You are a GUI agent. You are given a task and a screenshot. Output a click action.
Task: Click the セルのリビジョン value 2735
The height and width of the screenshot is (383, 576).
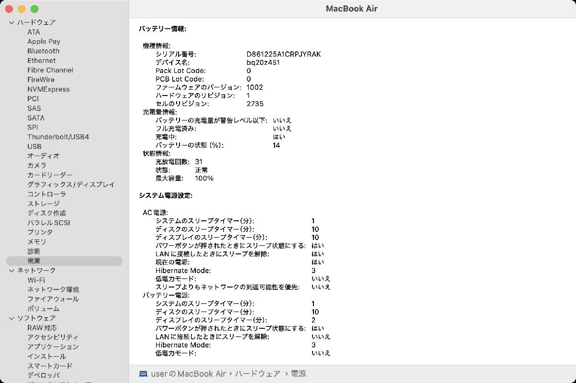[255, 104]
